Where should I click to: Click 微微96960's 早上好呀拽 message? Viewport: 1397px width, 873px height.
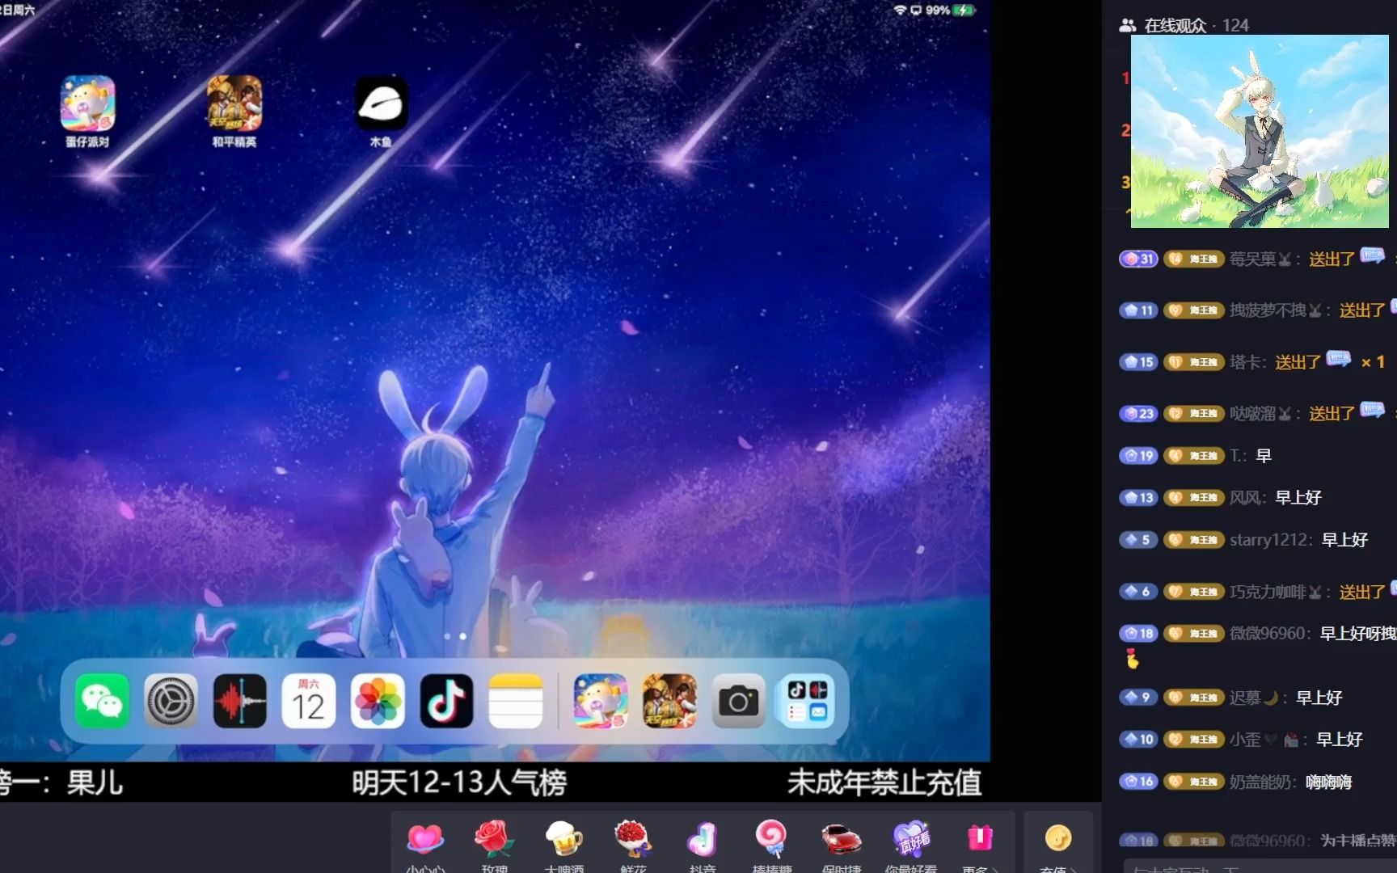[x=1358, y=634]
